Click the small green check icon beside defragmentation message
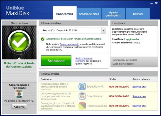This screenshot has width=161, height=116. tap(43, 39)
